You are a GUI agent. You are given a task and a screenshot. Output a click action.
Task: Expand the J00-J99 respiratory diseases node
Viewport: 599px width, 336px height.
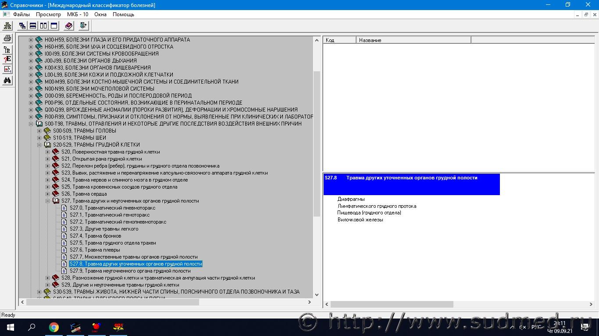coord(31,61)
